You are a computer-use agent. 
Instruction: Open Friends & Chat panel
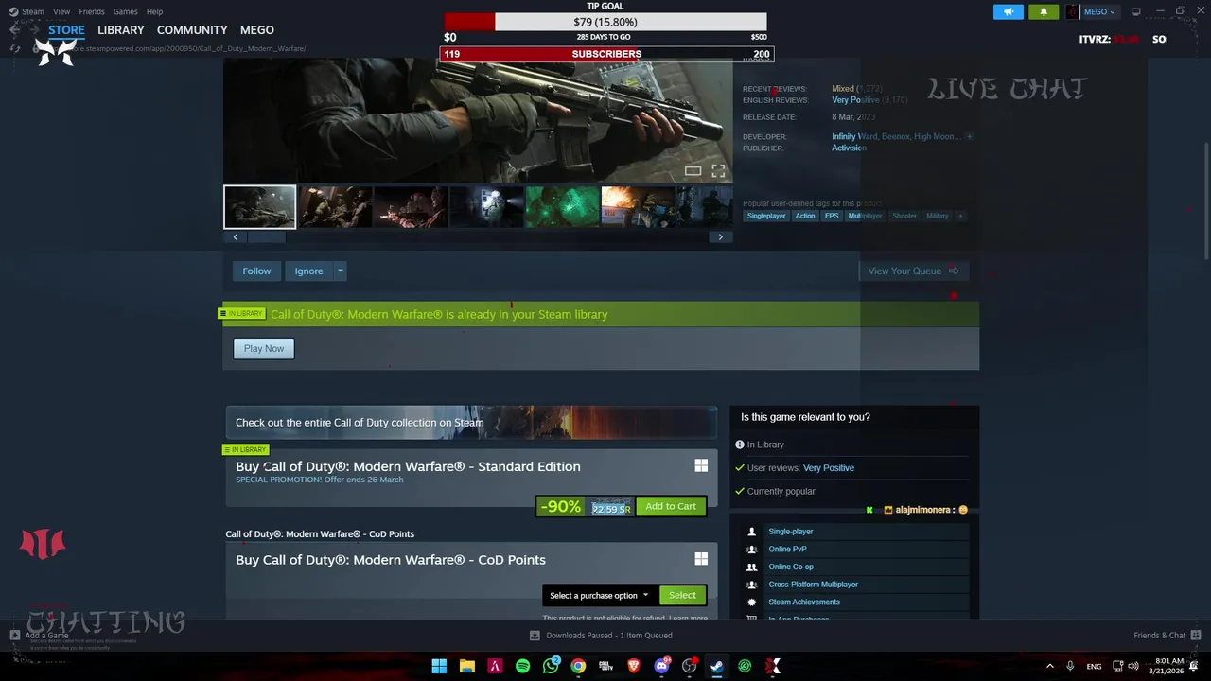tap(1167, 636)
